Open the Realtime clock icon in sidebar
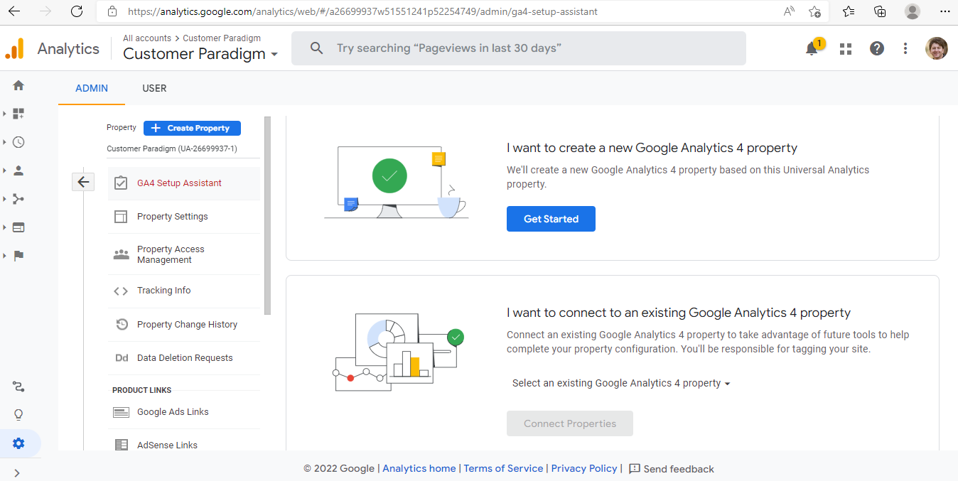This screenshot has width=958, height=481. click(x=18, y=142)
